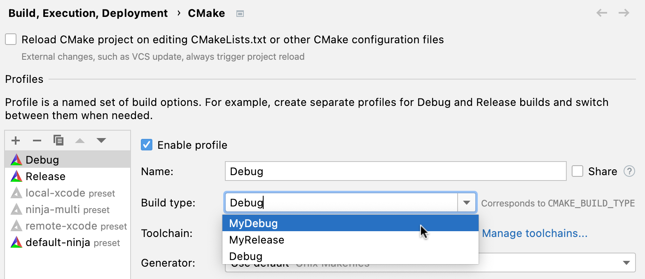The height and width of the screenshot is (279, 645).
Task: Add a new CMake profile
Action: (16, 141)
